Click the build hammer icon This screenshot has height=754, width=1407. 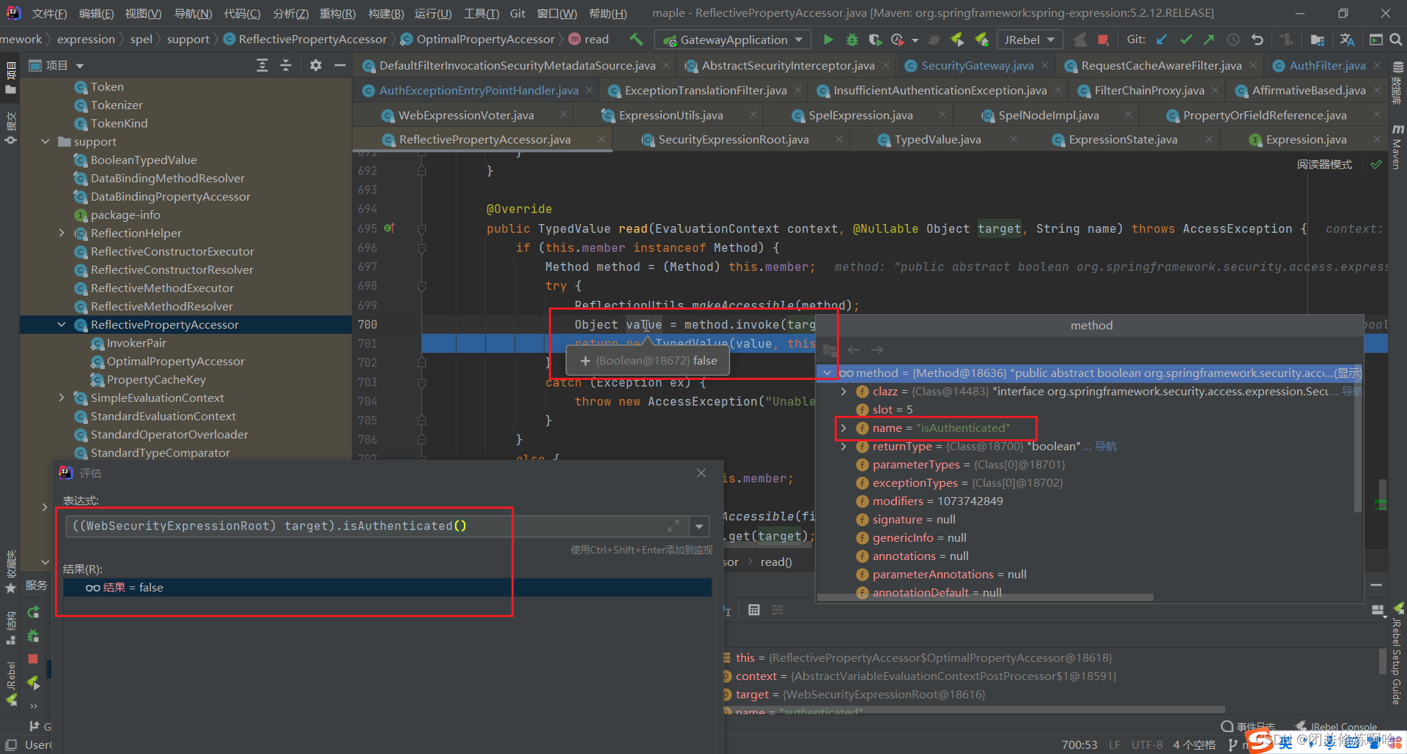pyautogui.click(x=636, y=40)
